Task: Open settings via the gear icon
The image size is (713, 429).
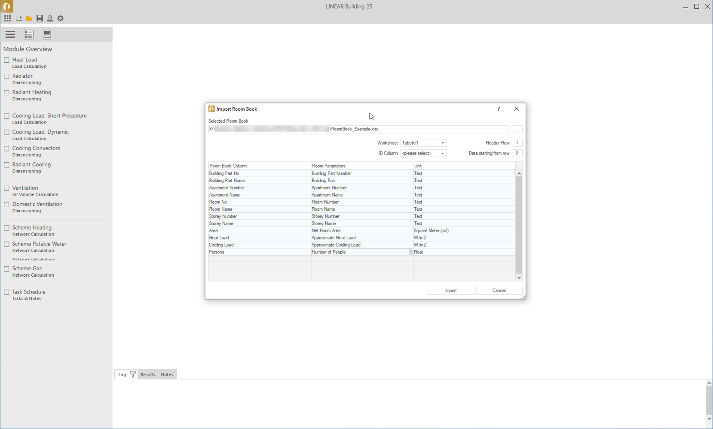Action: pyautogui.click(x=61, y=18)
